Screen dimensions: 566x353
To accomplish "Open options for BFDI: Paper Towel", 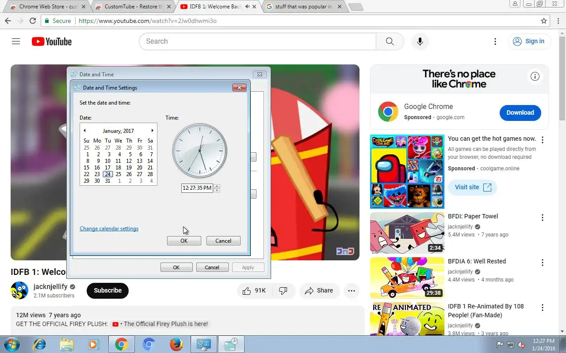I will pos(543,218).
